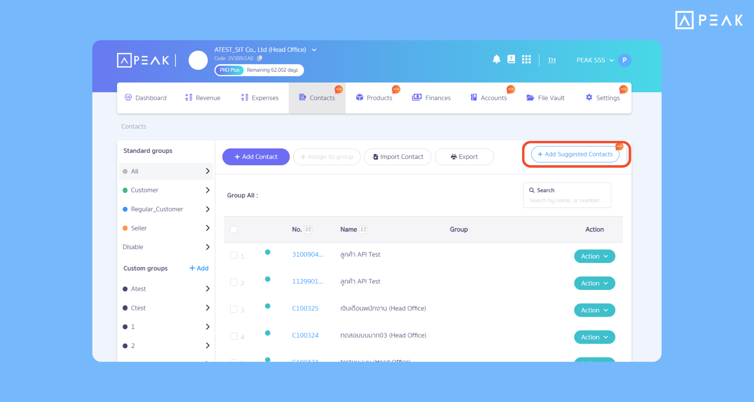Click the Add Contact button

pos(256,157)
